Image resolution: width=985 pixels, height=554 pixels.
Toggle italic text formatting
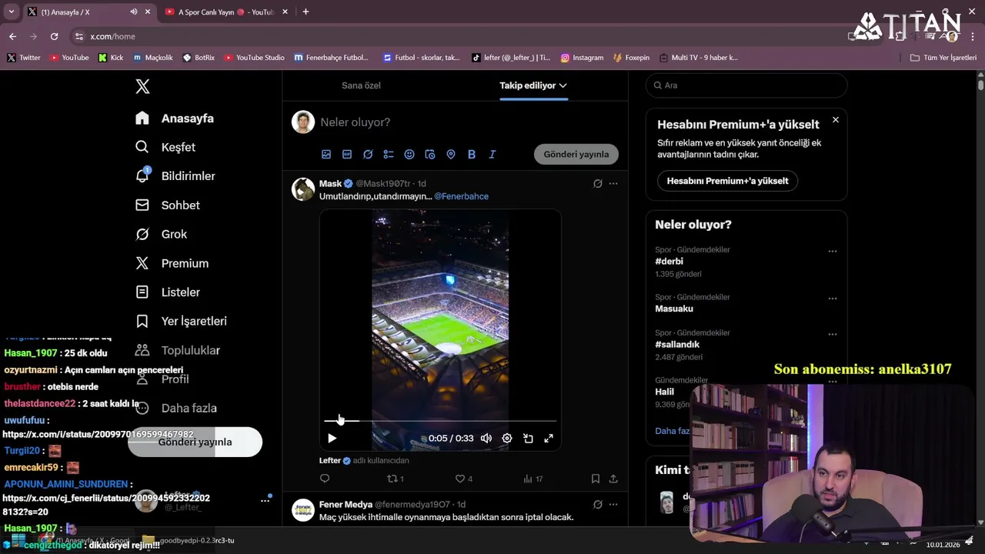click(492, 155)
